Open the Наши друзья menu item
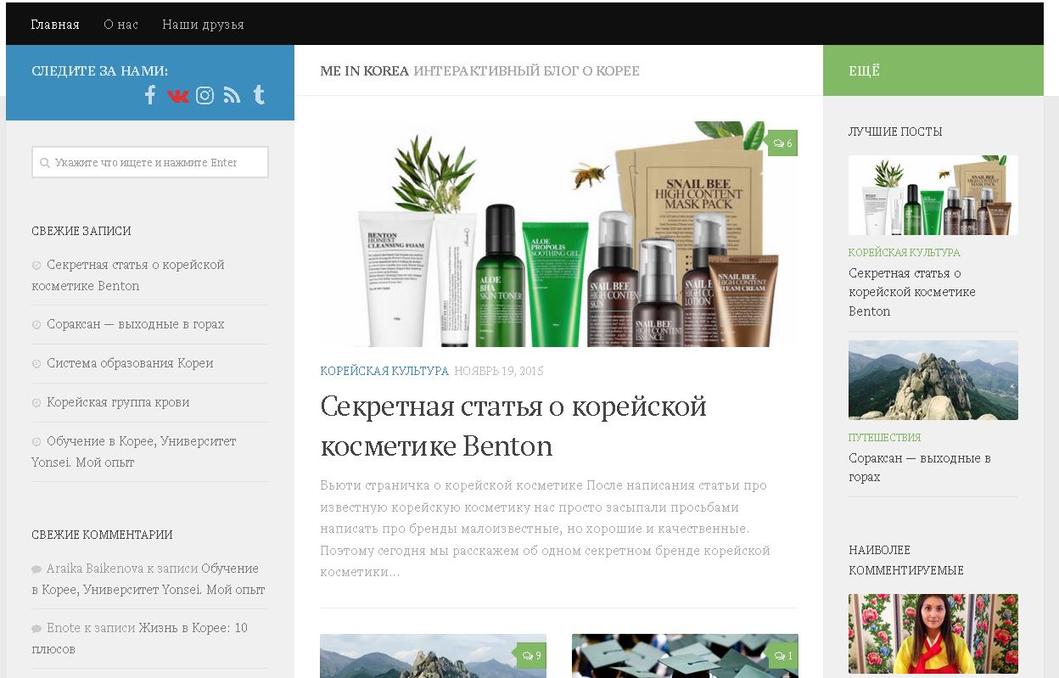 203,25
